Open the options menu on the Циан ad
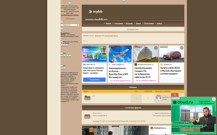This screenshot has height=135, width=217. (104, 48)
